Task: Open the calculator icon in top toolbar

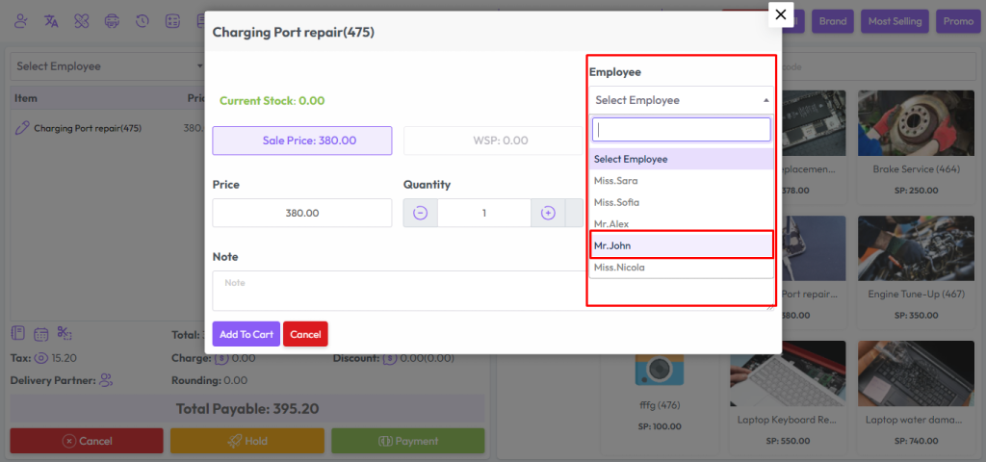Action: tap(172, 21)
